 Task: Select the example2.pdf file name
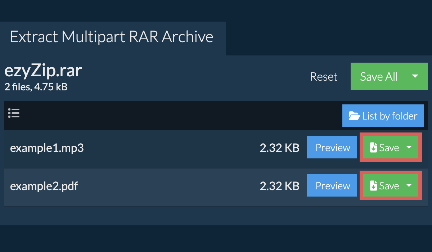click(x=44, y=186)
